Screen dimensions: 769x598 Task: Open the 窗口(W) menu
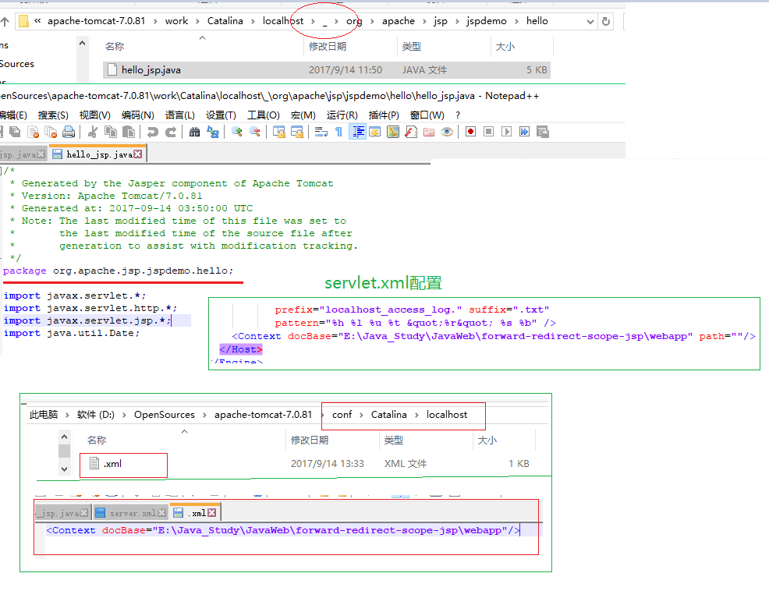(427, 115)
